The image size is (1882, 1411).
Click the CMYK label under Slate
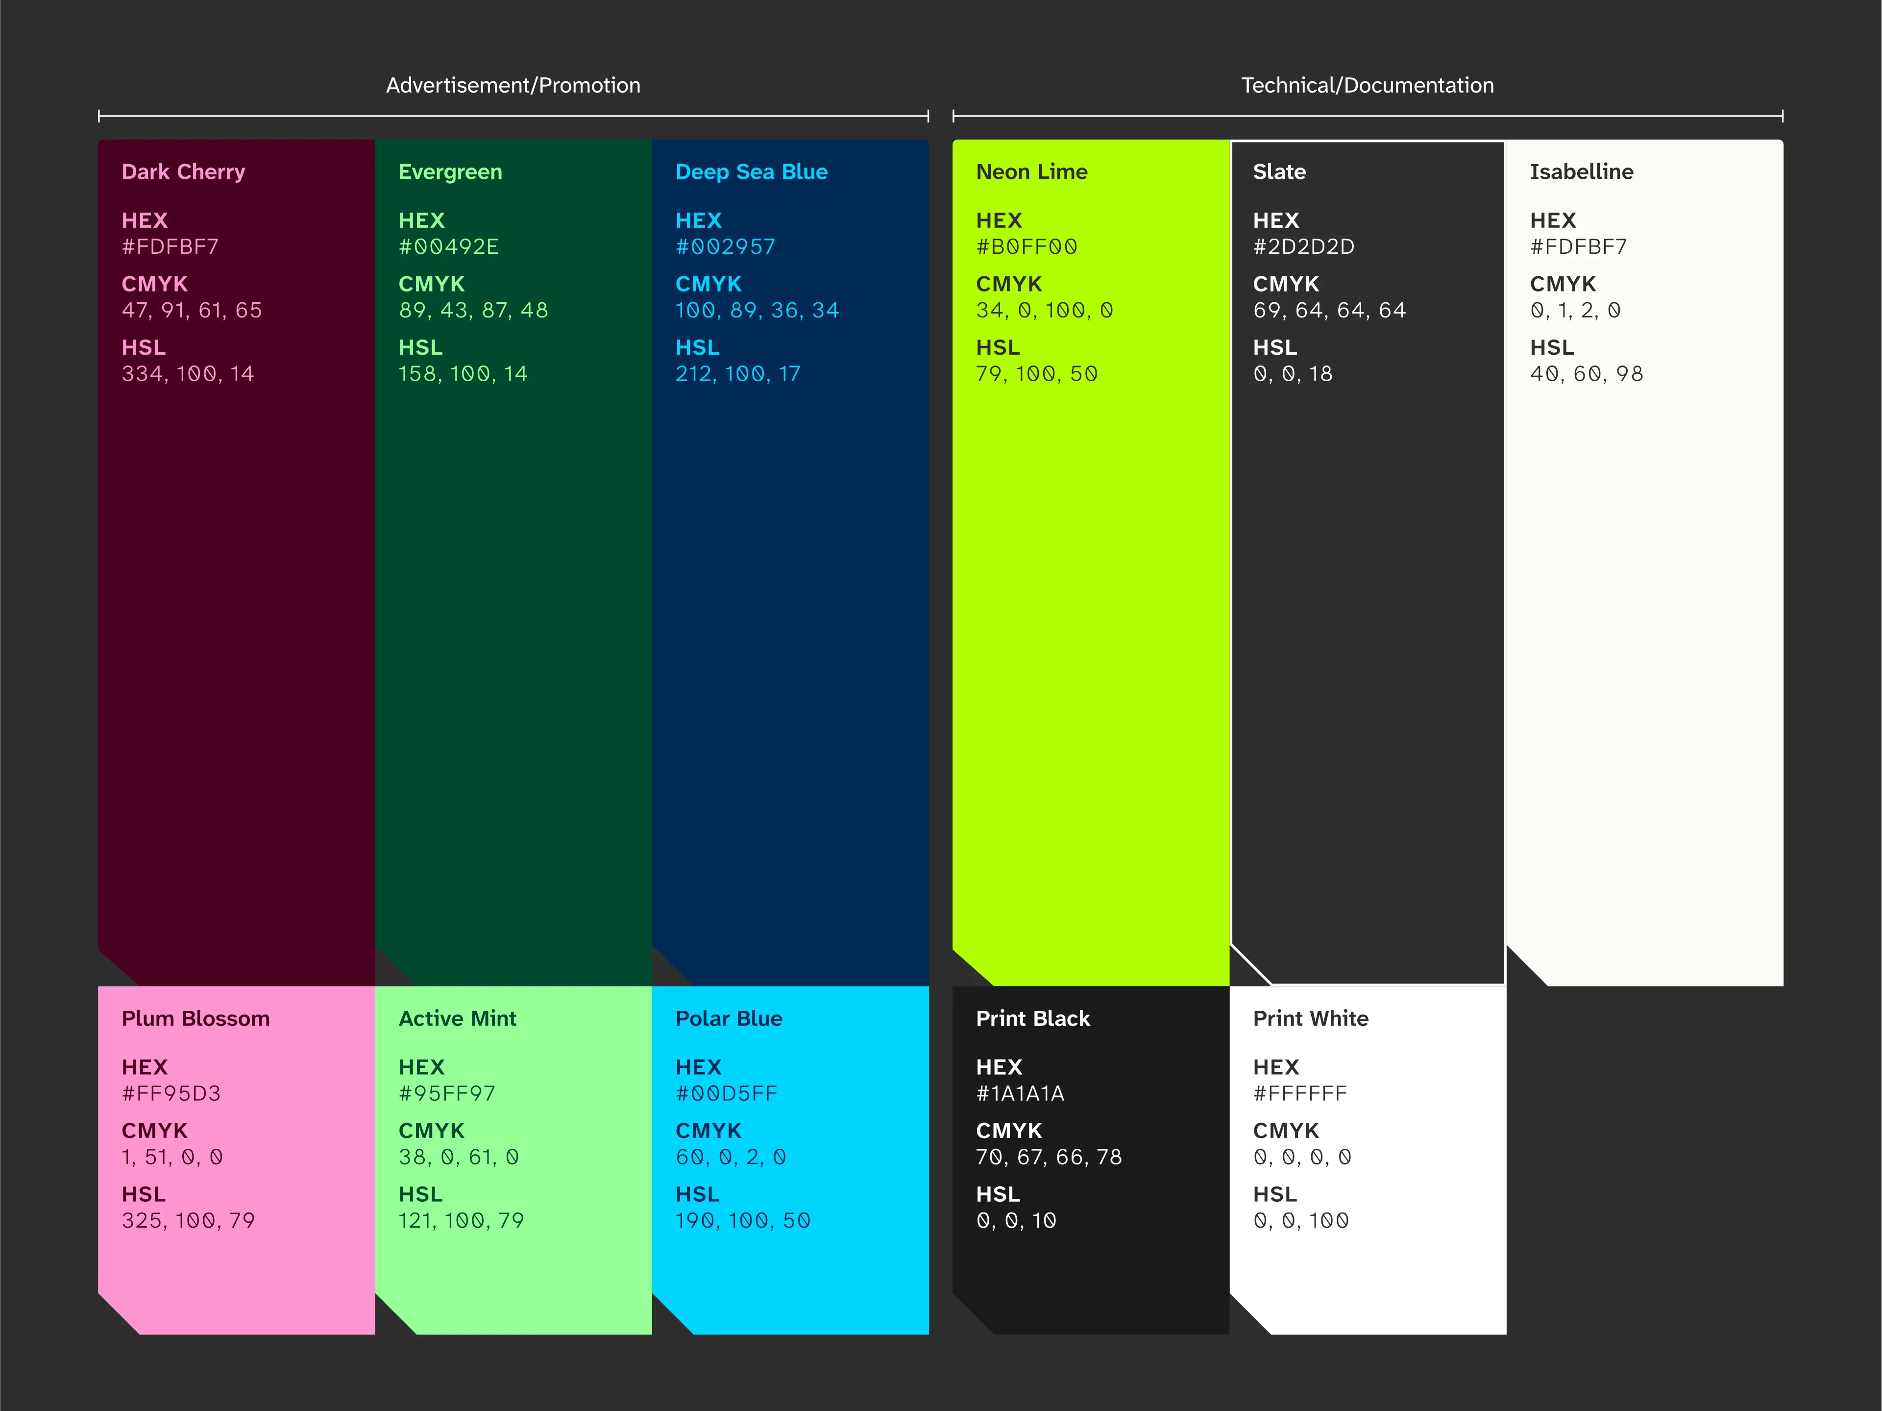click(1286, 284)
